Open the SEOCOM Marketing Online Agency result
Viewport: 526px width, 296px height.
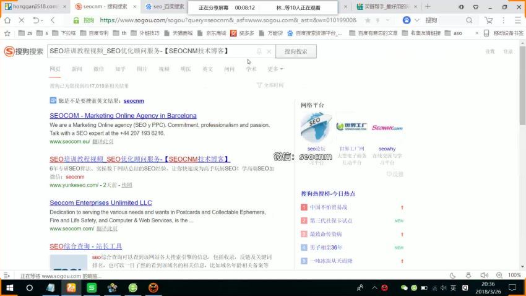(x=123, y=115)
